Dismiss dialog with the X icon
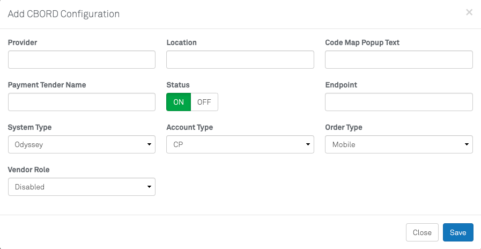The width and height of the screenshot is (481, 249). tap(469, 12)
